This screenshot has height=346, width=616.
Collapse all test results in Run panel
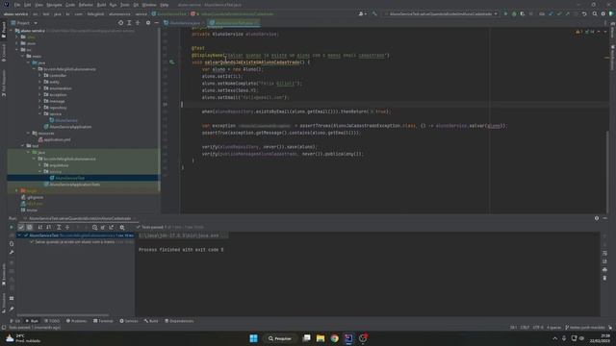[67, 227]
